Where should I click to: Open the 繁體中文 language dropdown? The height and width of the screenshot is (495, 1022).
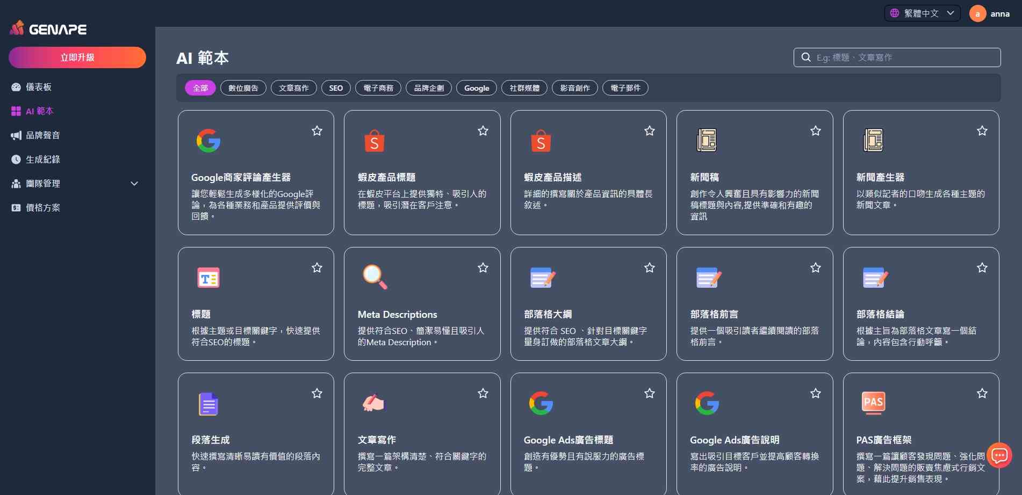coord(922,13)
